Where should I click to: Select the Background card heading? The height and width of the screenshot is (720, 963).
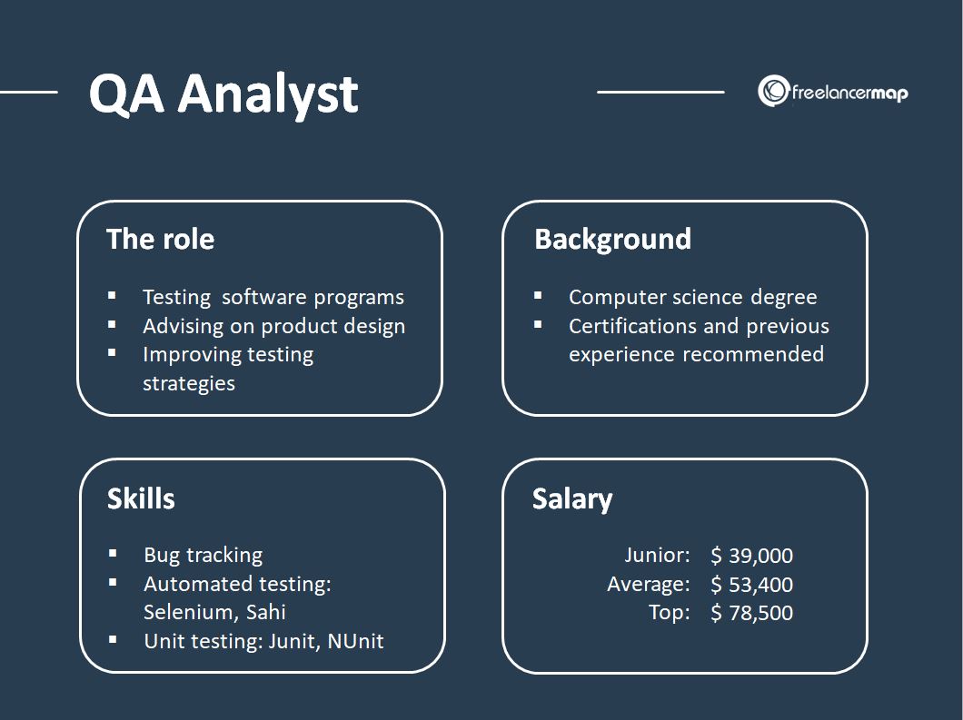click(x=613, y=240)
